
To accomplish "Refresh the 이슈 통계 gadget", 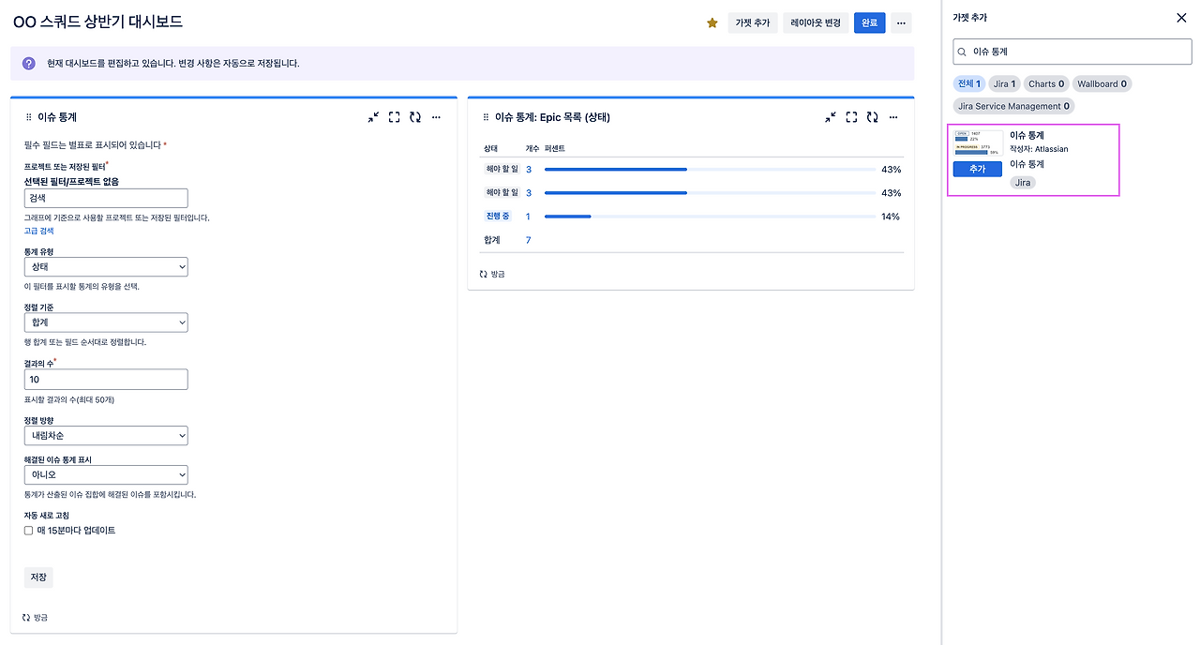I will point(415,117).
